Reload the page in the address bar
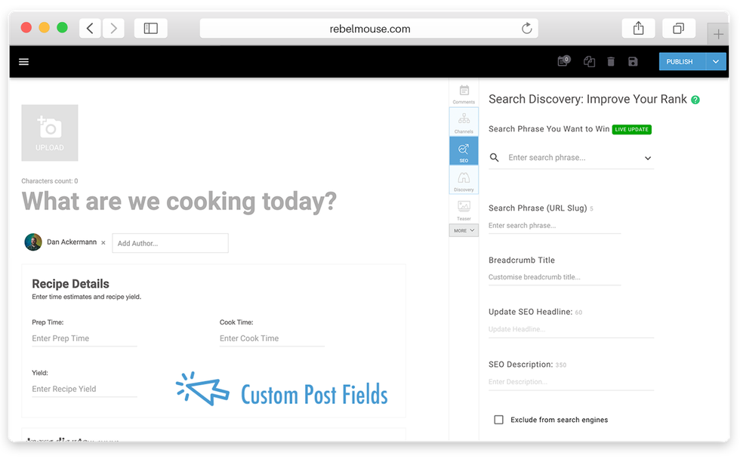 [526, 29]
